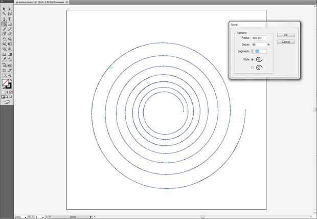Open status bar Spiral popup arrow

[x=90, y=217]
